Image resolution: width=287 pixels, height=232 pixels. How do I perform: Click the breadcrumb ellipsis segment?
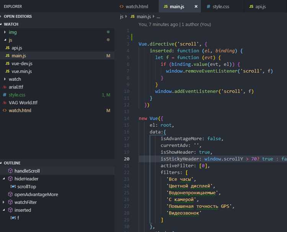click(158, 17)
